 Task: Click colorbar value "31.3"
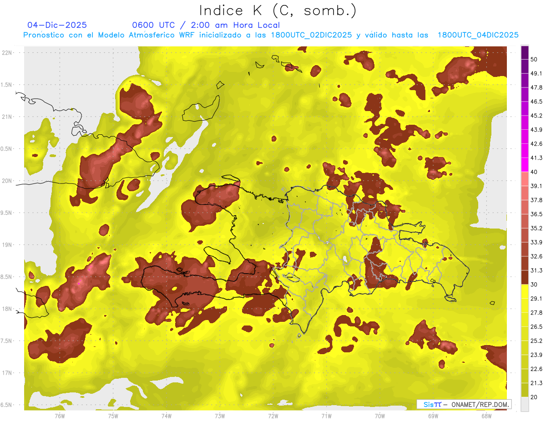(x=536, y=270)
